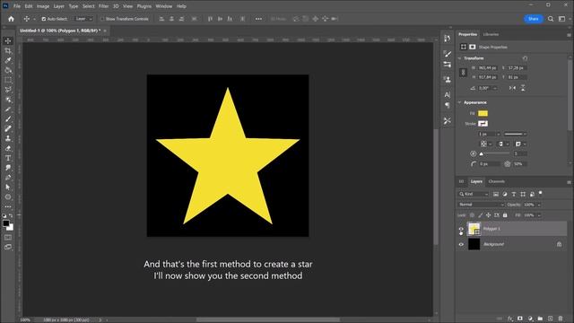Image resolution: width=574 pixels, height=323 pixels.
Task: Add a layer mask from Layers panel footer
Action: pyautogui.click(x=520, y=319)
